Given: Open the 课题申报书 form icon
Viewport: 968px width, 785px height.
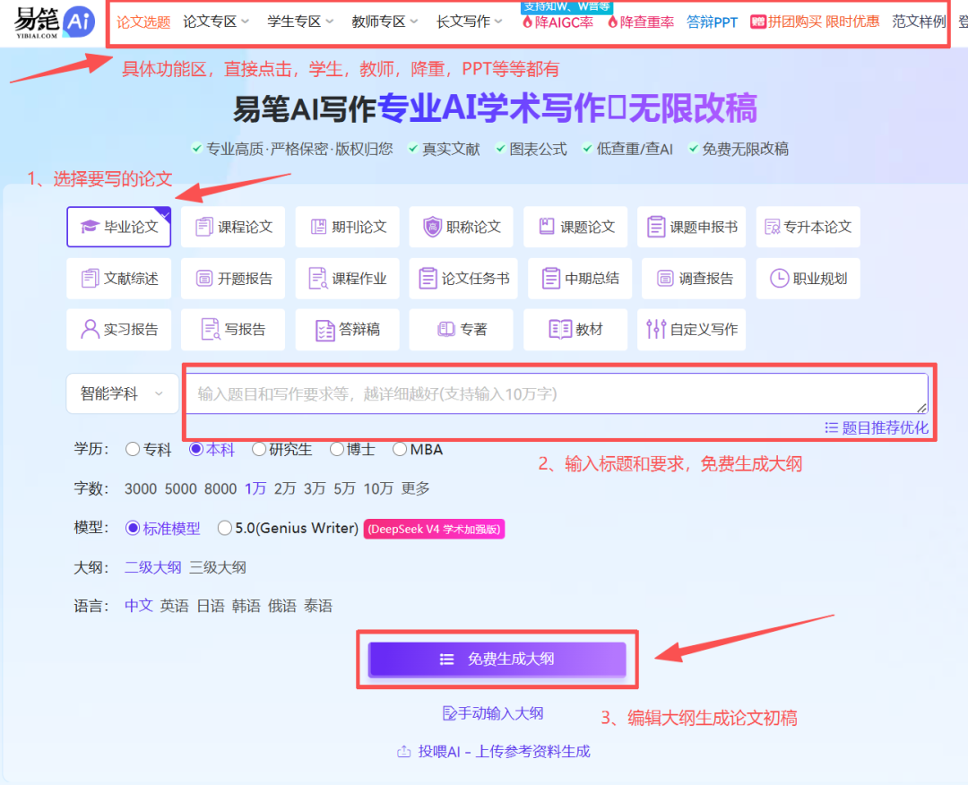Looking at the screenshot, I should point(655,227).
